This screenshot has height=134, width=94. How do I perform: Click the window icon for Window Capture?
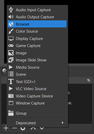tap(11, 103)
